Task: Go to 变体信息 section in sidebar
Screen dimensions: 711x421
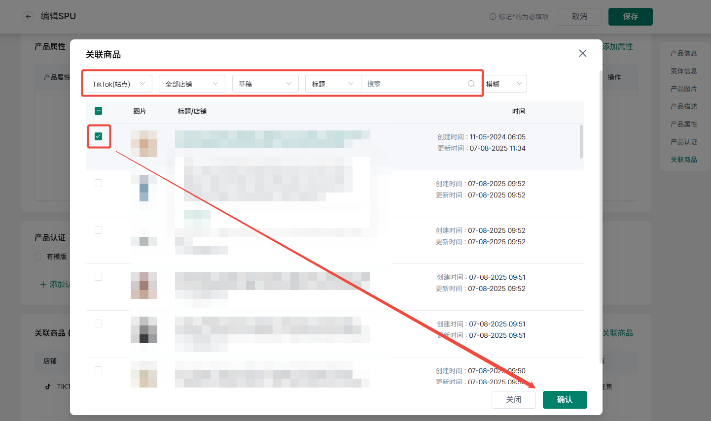Action: click(x=683, y=71)
